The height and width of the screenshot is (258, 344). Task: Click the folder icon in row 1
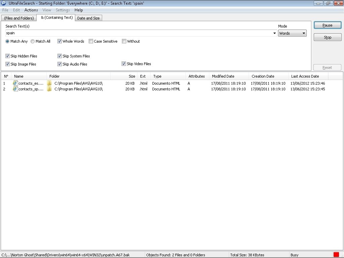tap(49, 83)
